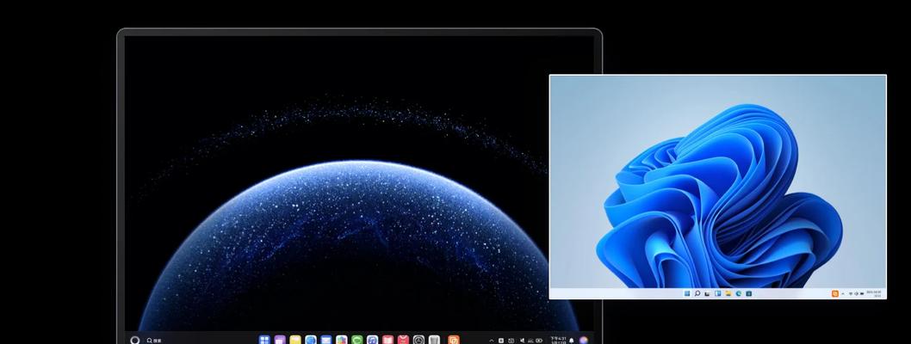
Task: Open Microsoft Store in Windows 11 taskbar
Action: (749, 293)
